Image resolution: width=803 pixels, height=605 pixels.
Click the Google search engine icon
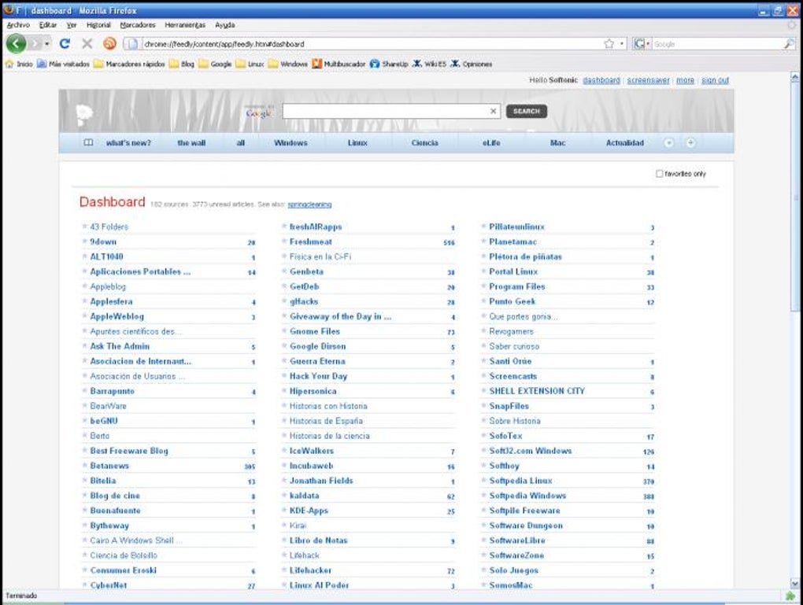(x=639, y=44)
